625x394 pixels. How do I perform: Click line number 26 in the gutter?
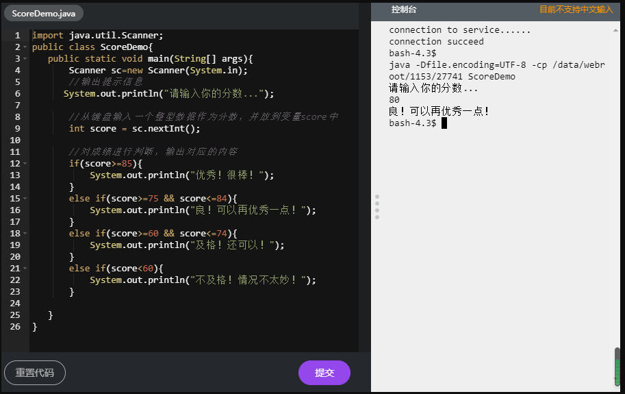tap(15, 327)
